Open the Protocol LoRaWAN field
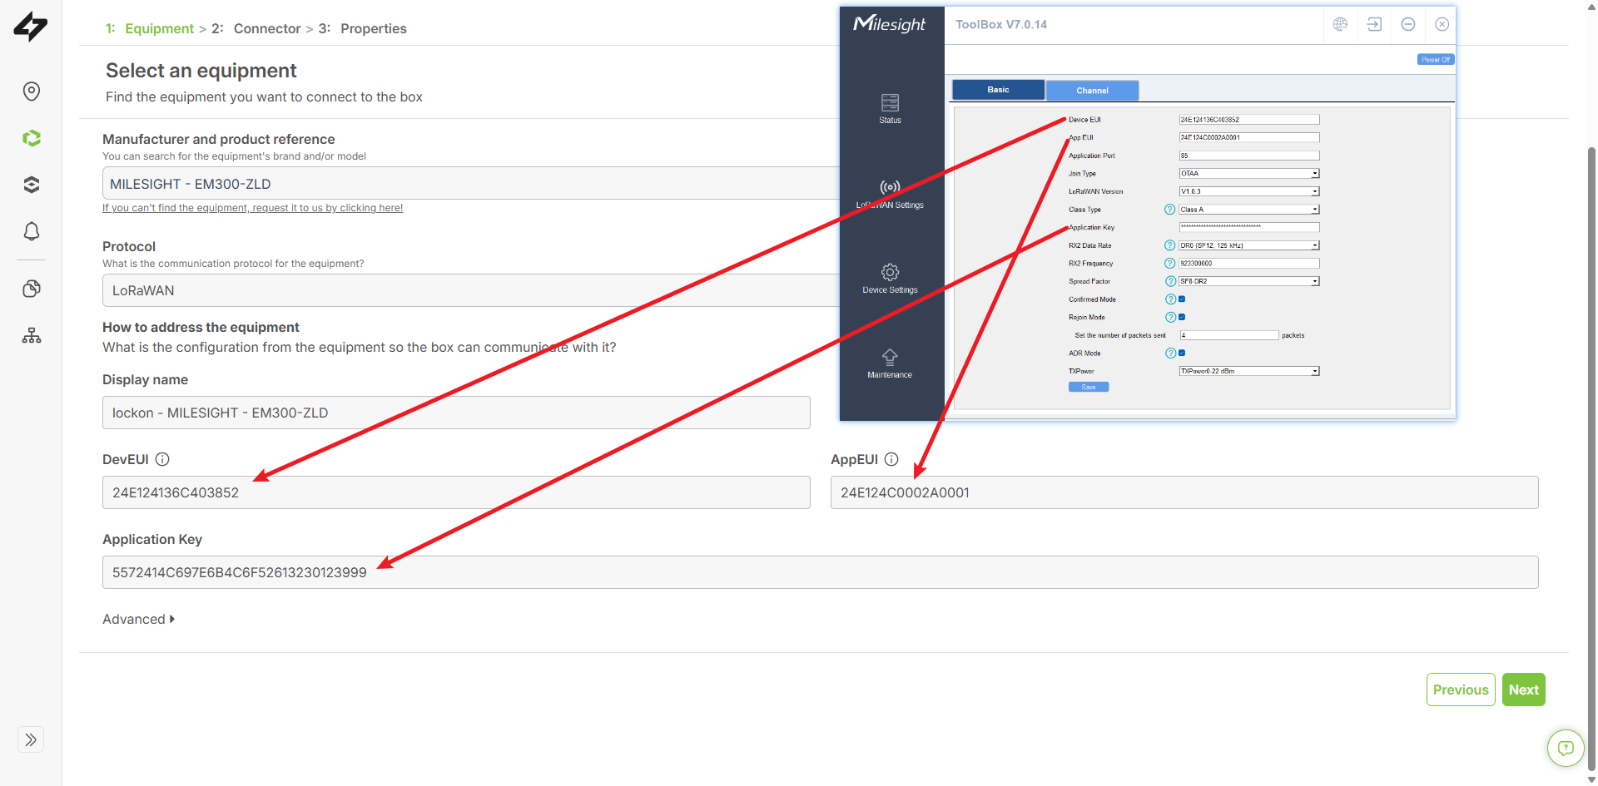The width and height of the screenshot is (1598, 786). click(471, 290)
